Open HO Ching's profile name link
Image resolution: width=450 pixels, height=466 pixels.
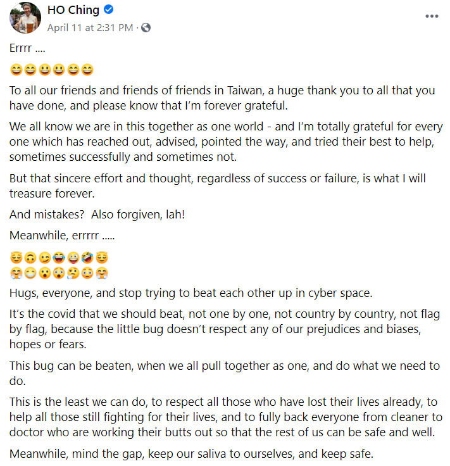[73, 10]
